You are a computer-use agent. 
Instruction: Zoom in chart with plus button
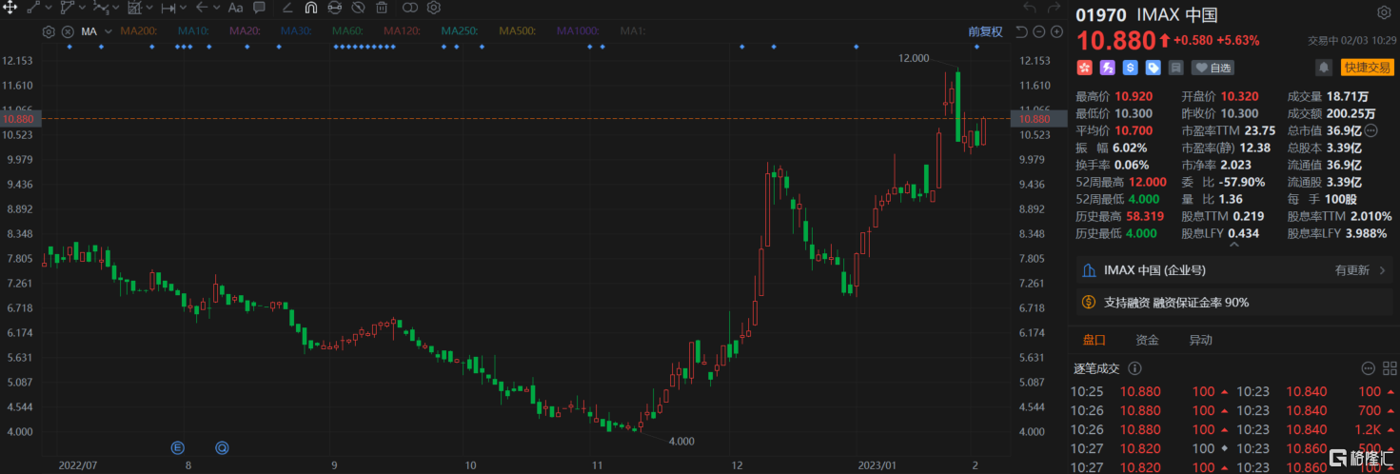1056,31
